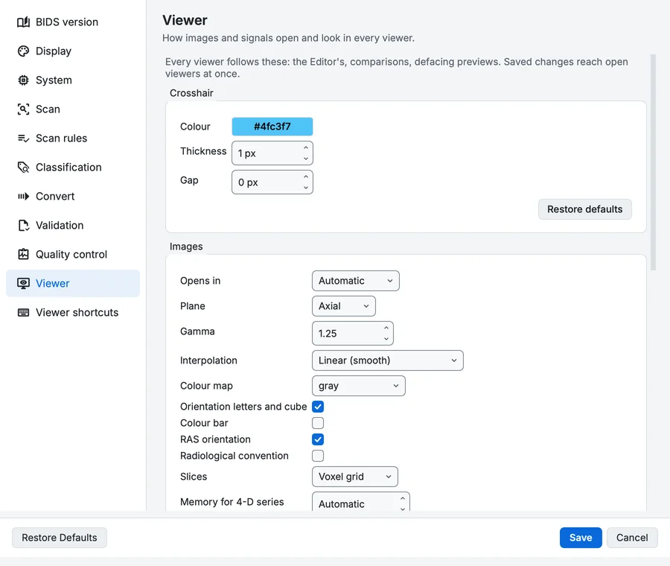Enable the Colour bar checkbox
Viewport: 670px width, 566px height.
click(318, 423)
